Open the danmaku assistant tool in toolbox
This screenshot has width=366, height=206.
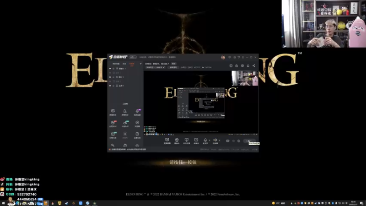click(x=113, y=112)
